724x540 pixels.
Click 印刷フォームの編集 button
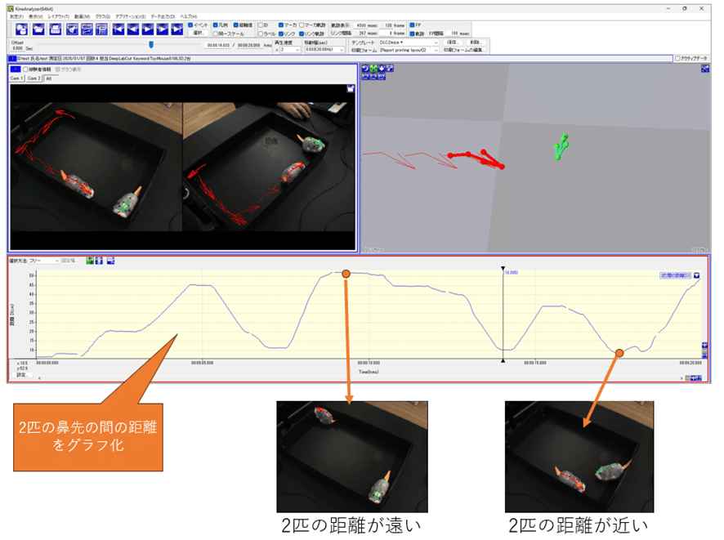[464, 50]
